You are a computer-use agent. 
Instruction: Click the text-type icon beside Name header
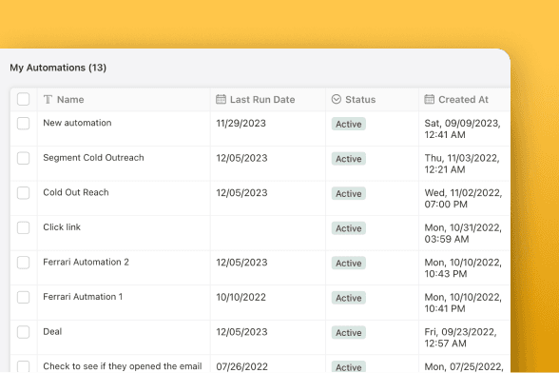click(48, 99)
